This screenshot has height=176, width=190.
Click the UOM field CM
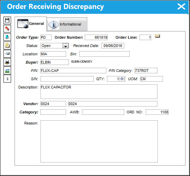coord(152,79)
